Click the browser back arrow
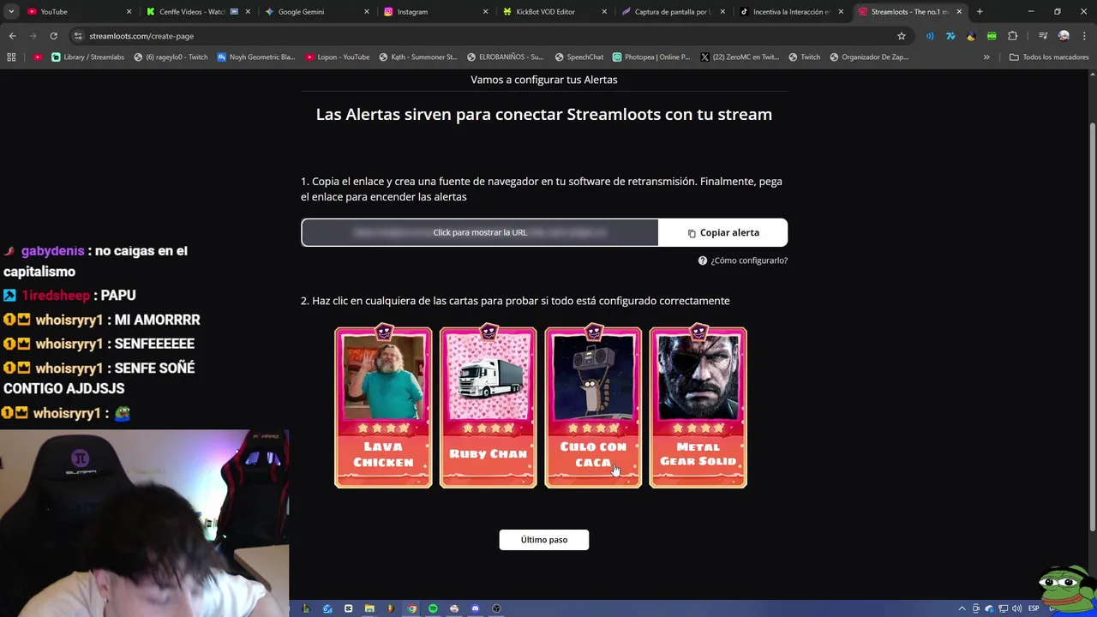This screenshot has height=617, width=1097. [x=12, y=36]
